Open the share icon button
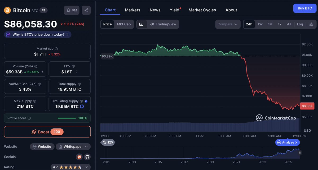The width and height of the screenshot is (318, 170). pos(86,10)
